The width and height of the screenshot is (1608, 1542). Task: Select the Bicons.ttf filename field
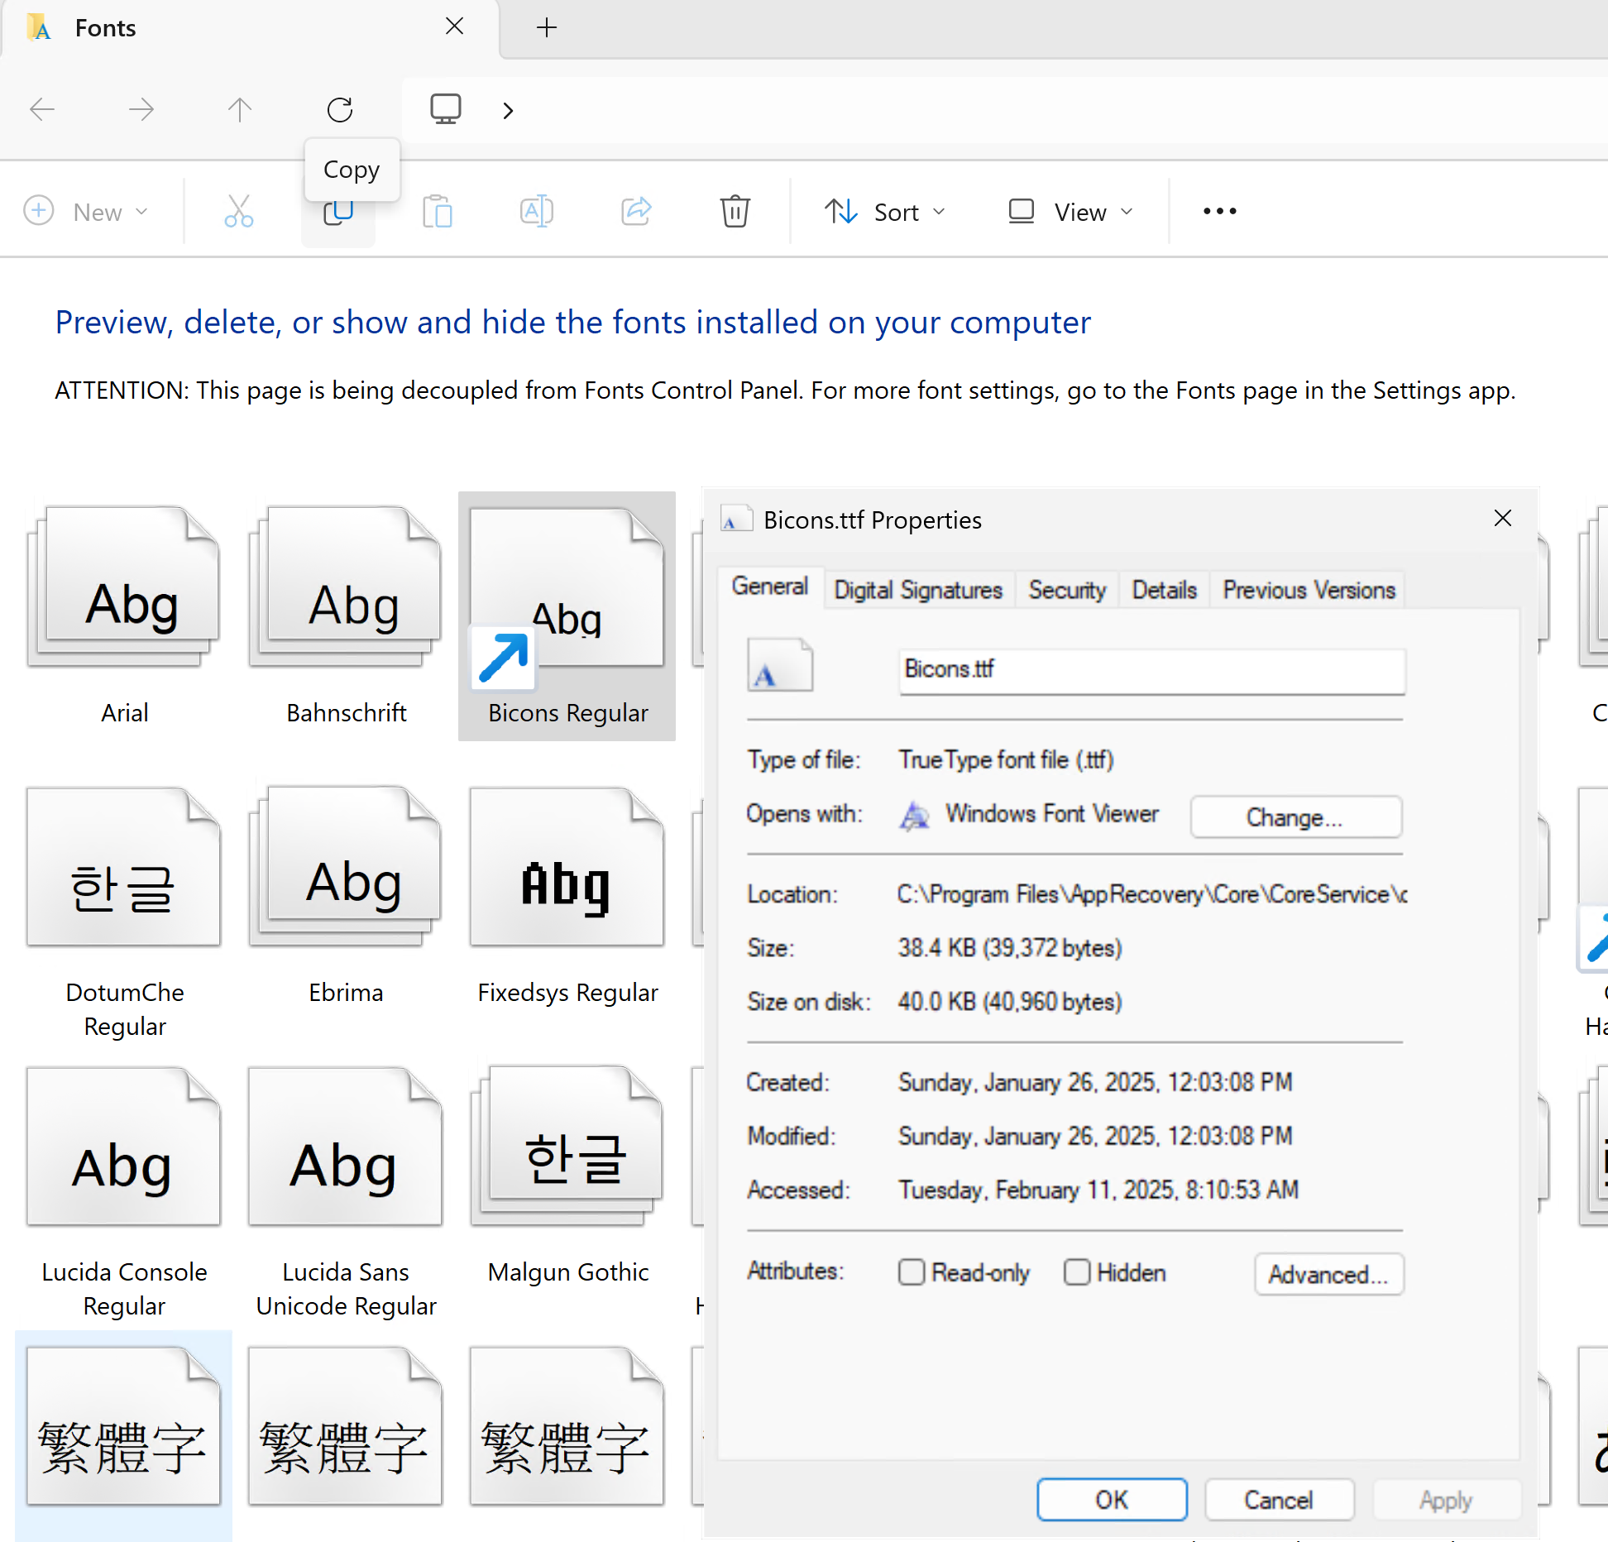tap(1151, 670)
